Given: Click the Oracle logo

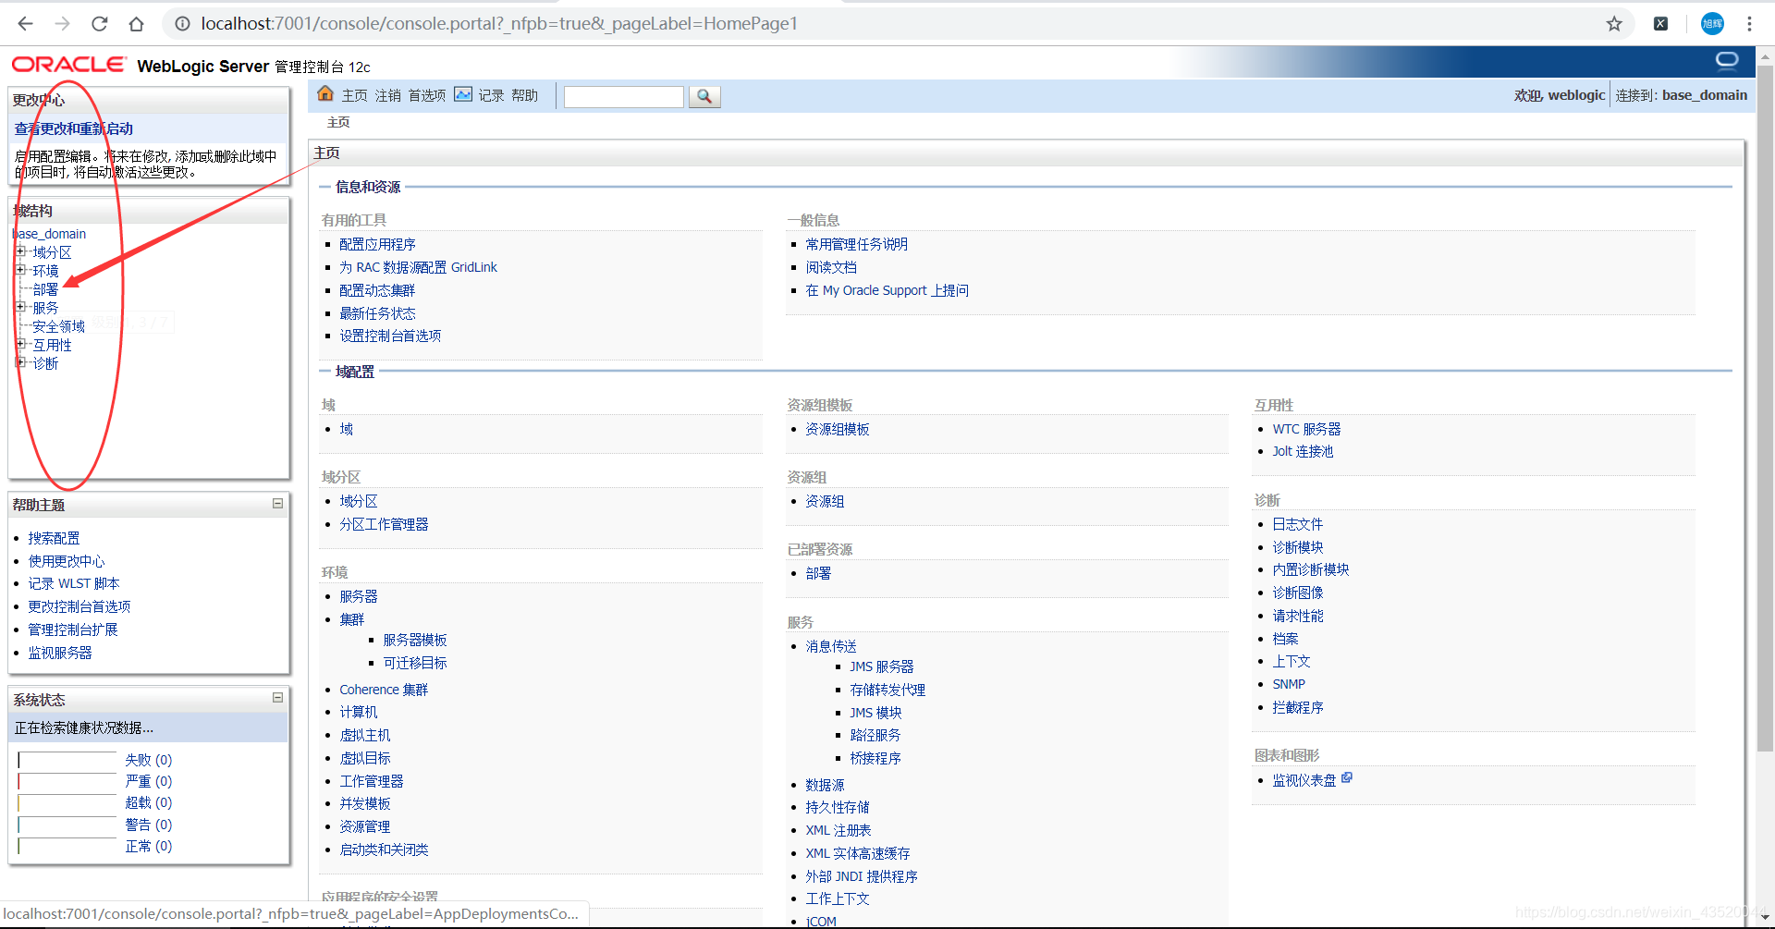Looking at the screenshot, I should pos(68,65).
